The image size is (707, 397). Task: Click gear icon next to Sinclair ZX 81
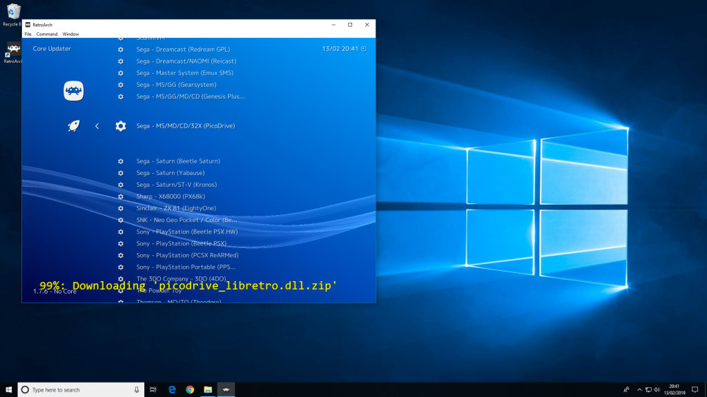click(120, 208)
